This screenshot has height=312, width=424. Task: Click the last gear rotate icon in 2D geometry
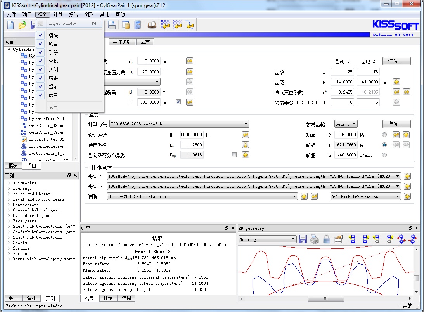pos(413,239)
